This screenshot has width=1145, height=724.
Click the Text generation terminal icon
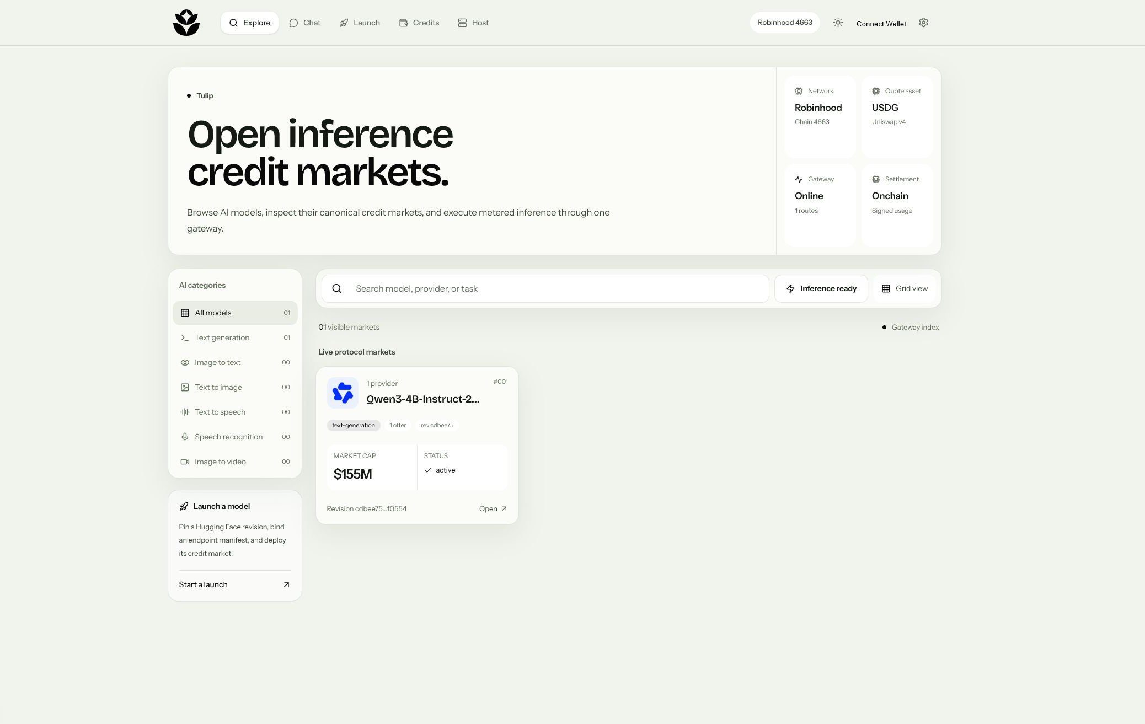pos(185,337)
